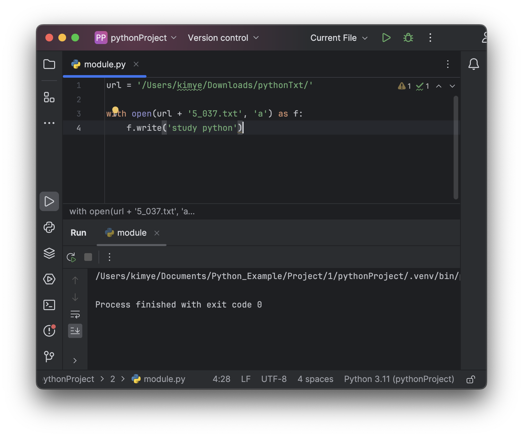Click module.py breadcrumb in status bar
This screenshot has width=523, height=437.
click(x=158, y=379)
